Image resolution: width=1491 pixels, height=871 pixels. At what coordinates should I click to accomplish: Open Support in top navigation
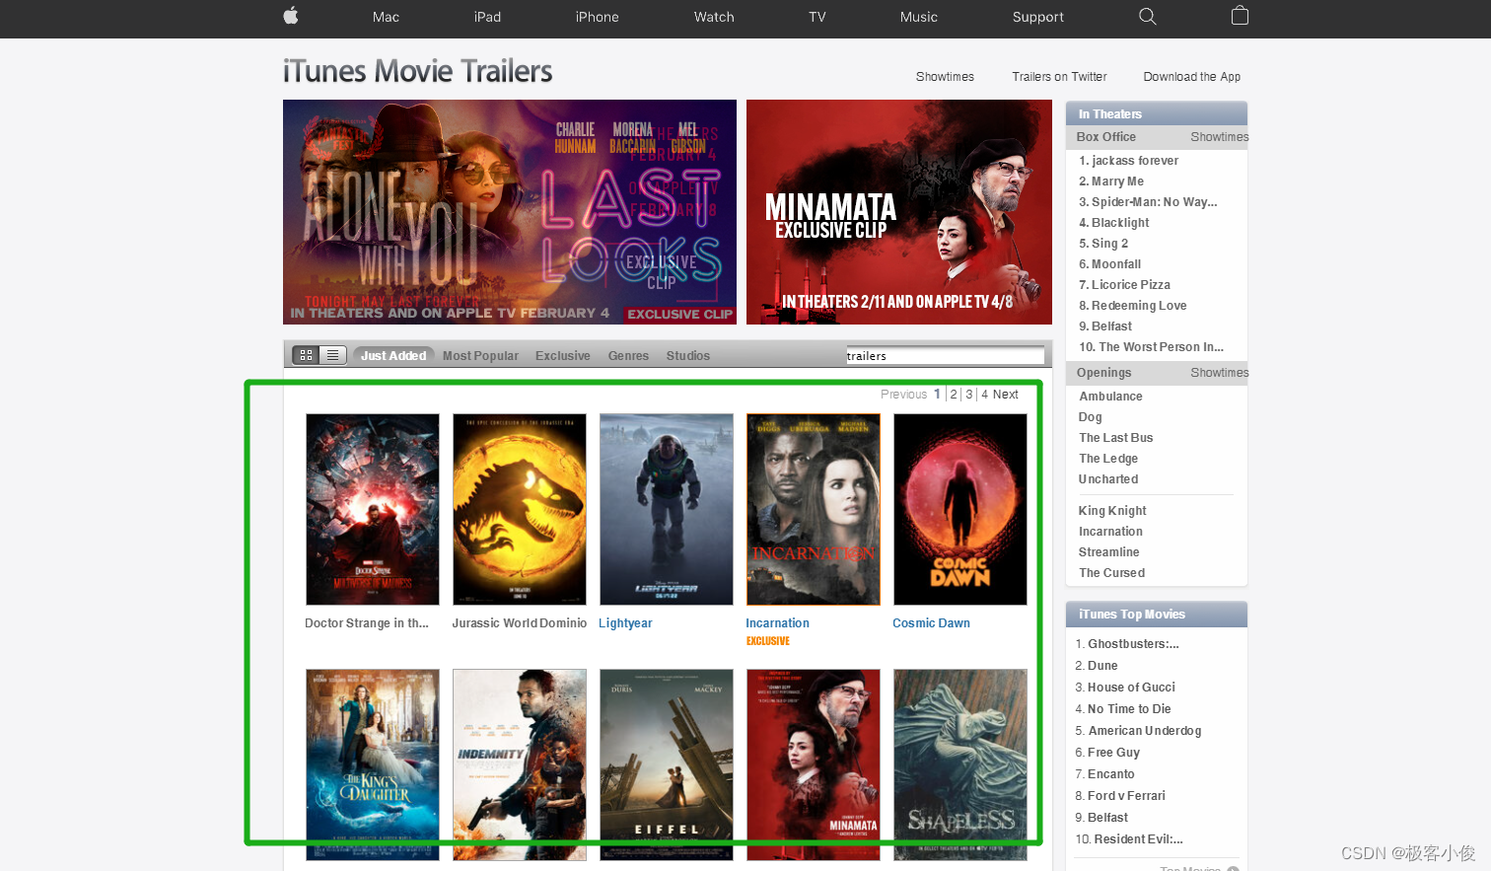(1037, 17)
